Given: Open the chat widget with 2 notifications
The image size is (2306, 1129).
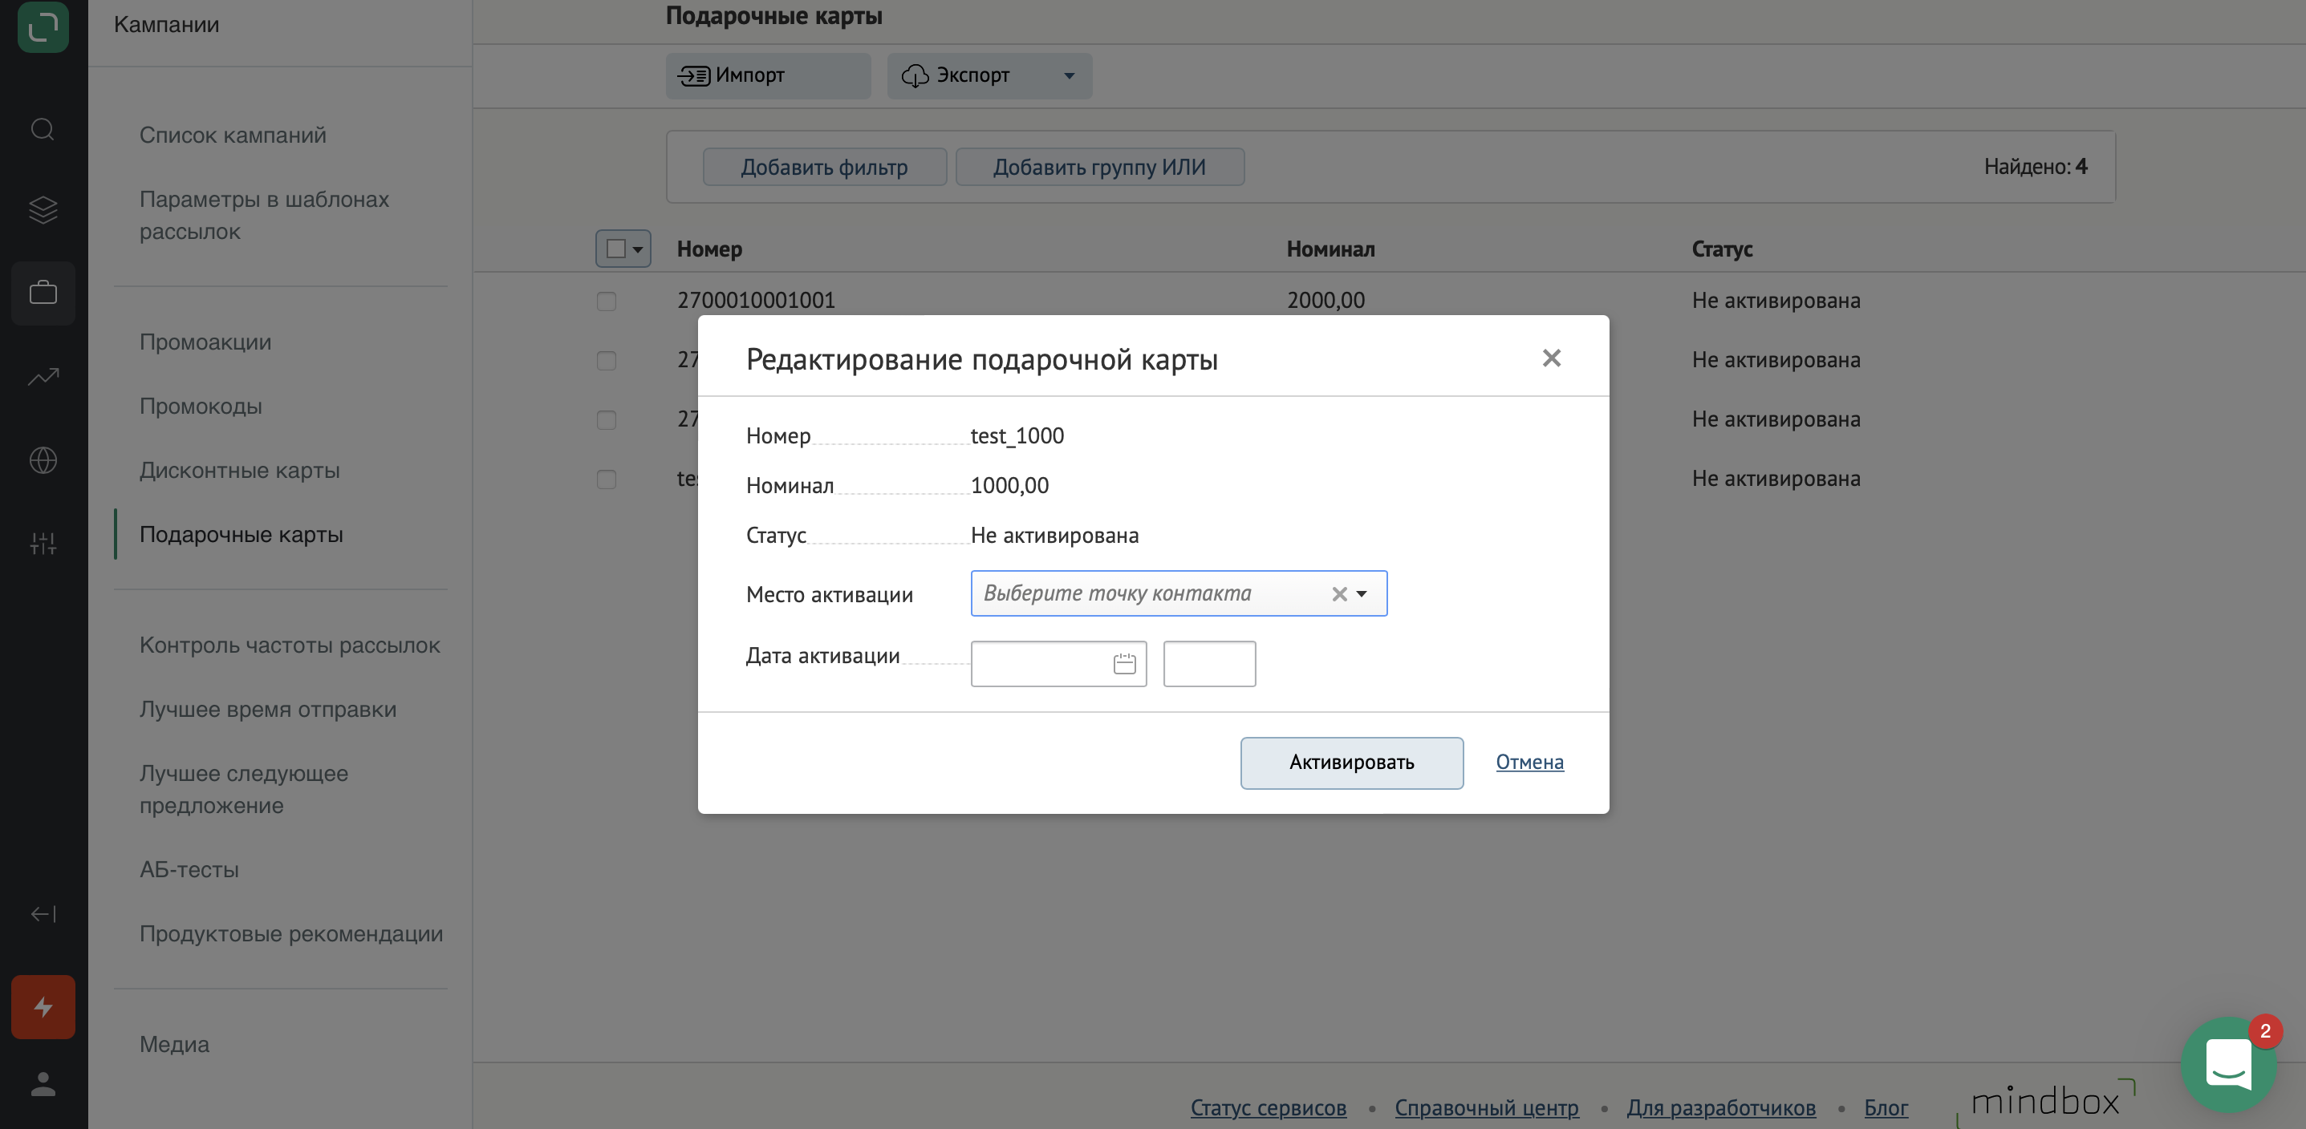Looking at the screenshot, I should tap(2228, 1064).
